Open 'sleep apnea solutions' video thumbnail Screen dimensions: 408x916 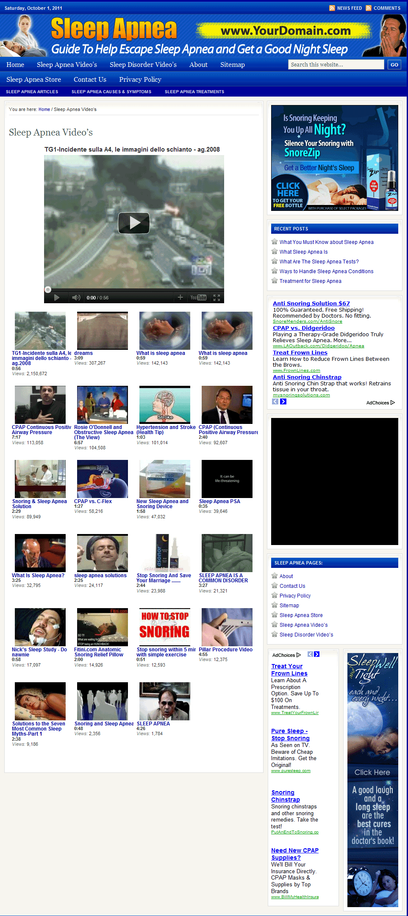[x=103, y=553]
